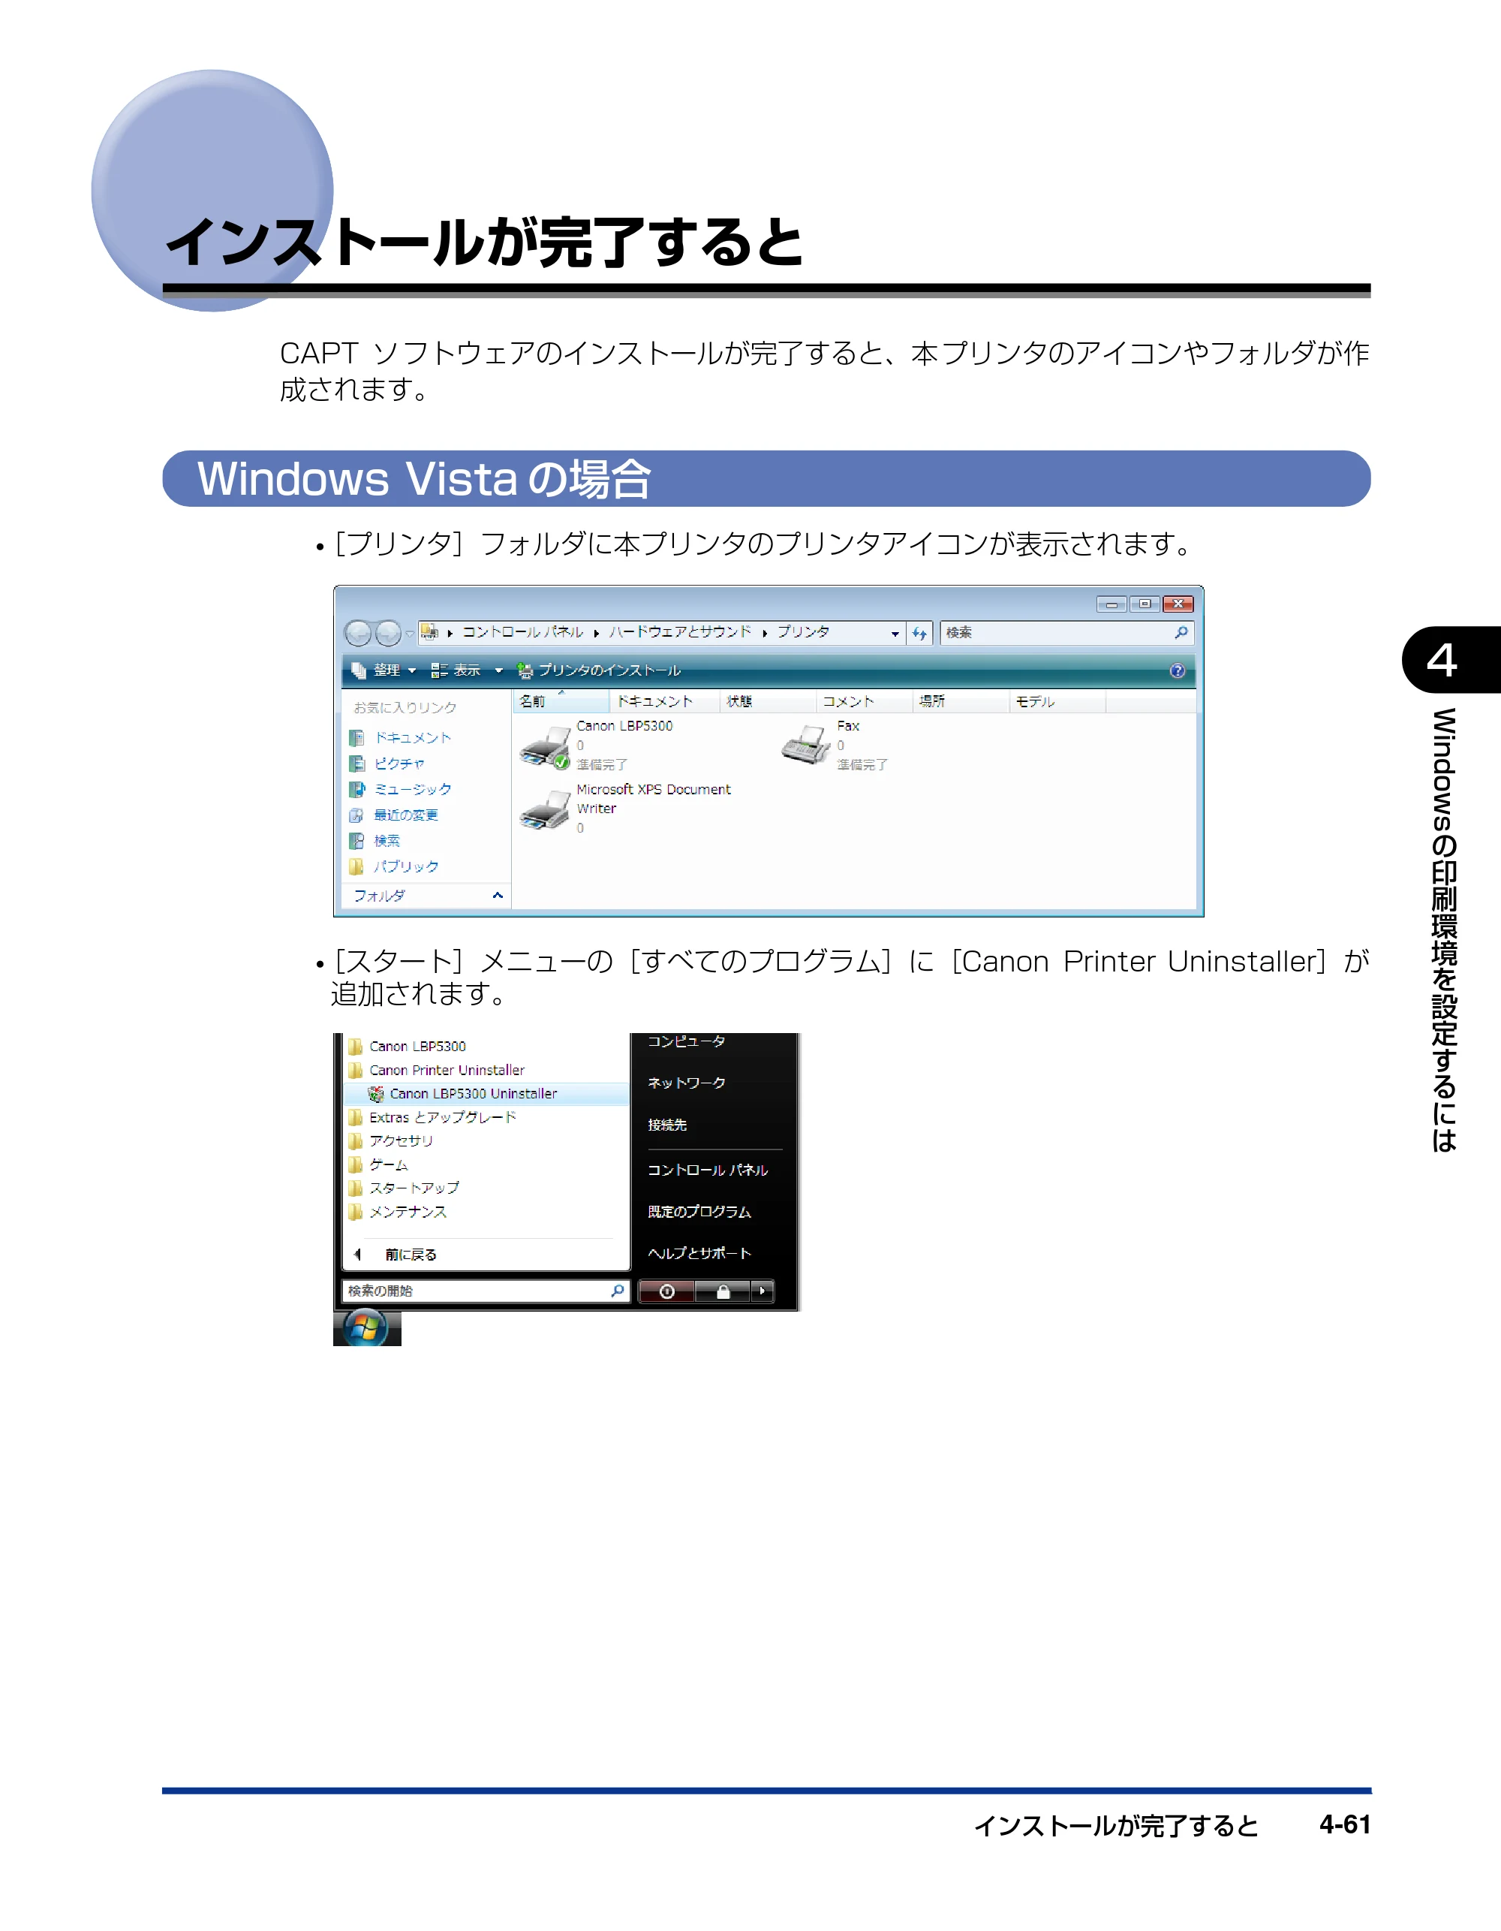Open 接続先 from the Start menu

666,1125
